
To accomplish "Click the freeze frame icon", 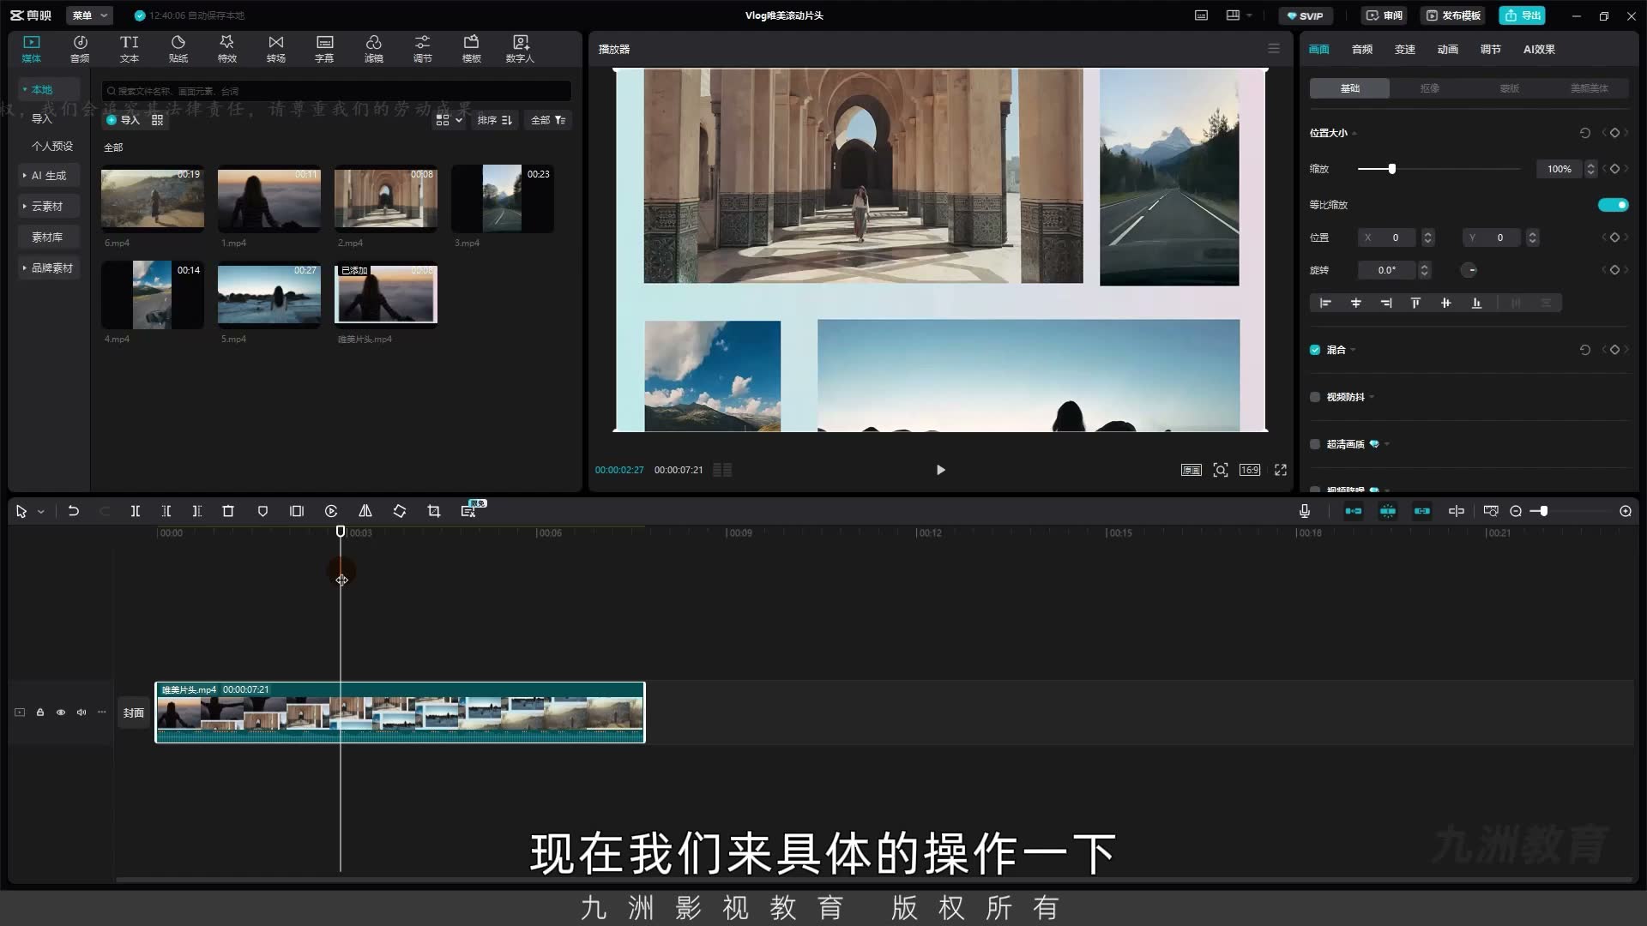I will point(297,511).
